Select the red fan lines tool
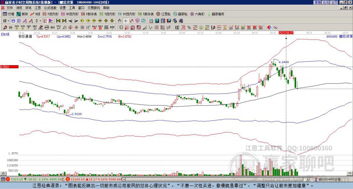The width and height of the screenshot is (353, 189). [x=127, y=28]
